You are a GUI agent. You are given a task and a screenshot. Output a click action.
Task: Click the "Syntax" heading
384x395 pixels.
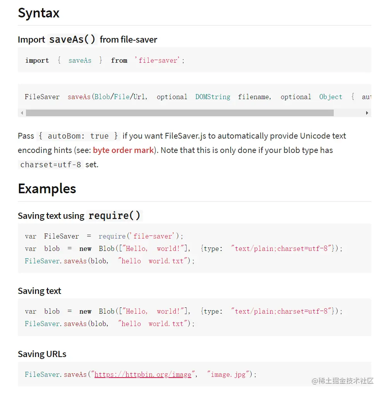(x=39, y=13)
